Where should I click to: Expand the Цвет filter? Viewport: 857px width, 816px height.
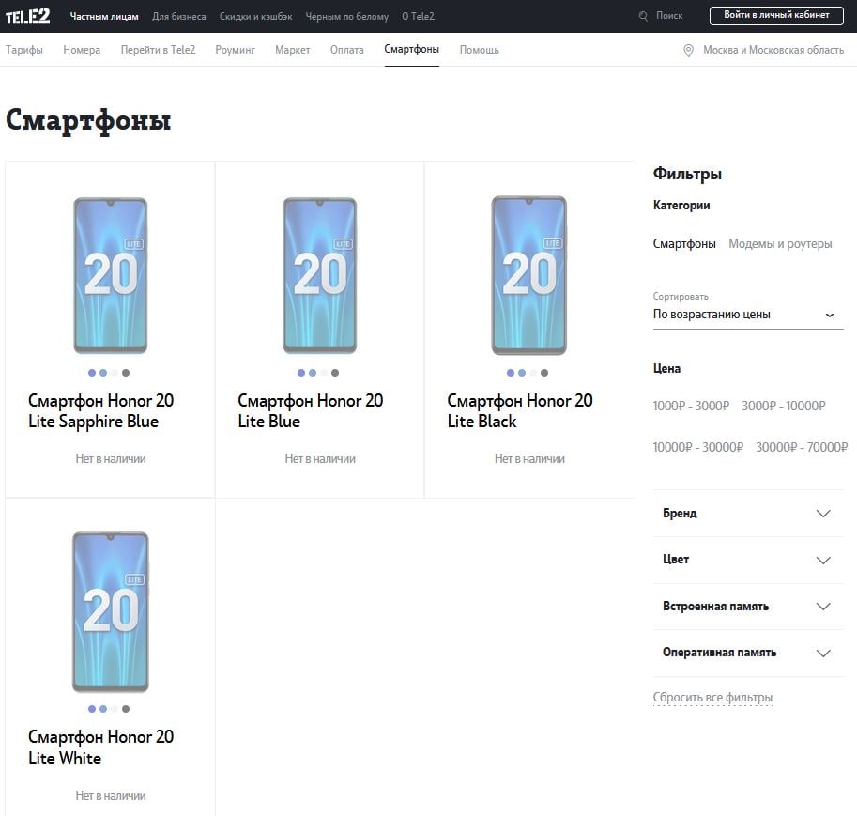click(748, 560)
